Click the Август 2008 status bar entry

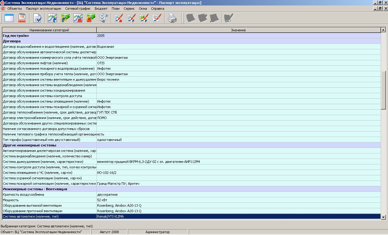click(109, 232)
